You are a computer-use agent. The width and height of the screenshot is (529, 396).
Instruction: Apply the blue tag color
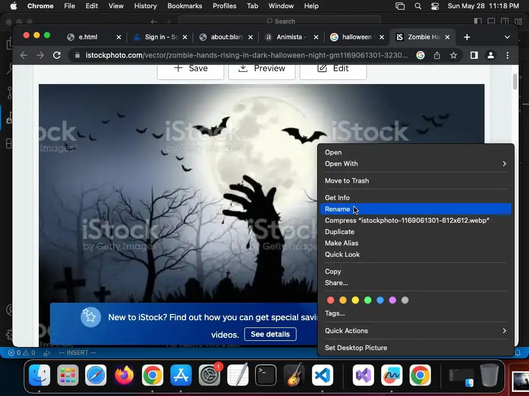(380, 300)
